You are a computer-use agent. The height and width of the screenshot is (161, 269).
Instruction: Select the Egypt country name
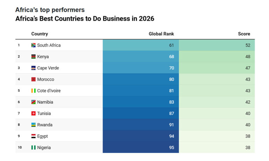coord(43,136)
